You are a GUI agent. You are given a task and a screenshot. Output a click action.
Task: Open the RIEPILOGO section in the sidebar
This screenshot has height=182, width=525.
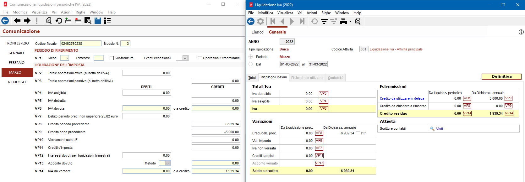[17, 82]
